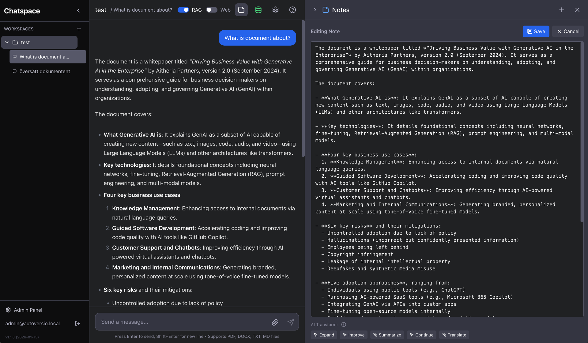Click the 'What is document about?' message bubble
The height and width of the screenshot is (343, 588).
pos(257,38)
